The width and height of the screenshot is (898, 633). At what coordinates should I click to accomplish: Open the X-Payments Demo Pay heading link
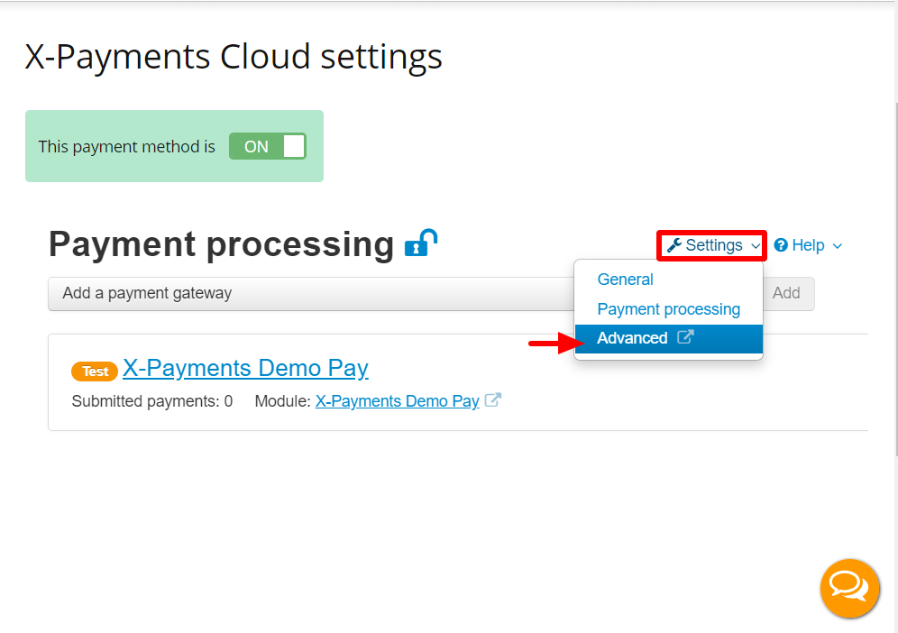(x=246, y=368)
